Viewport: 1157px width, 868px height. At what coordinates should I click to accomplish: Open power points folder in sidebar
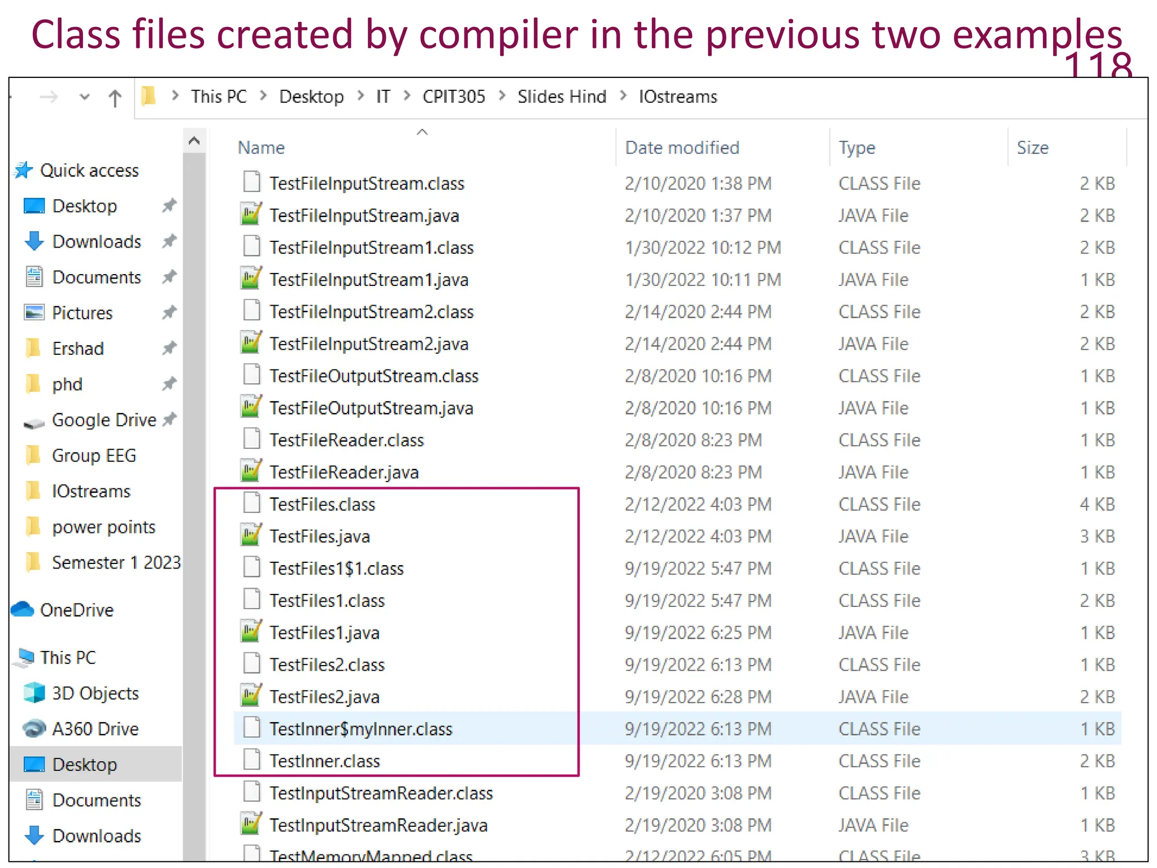point(103,527)
